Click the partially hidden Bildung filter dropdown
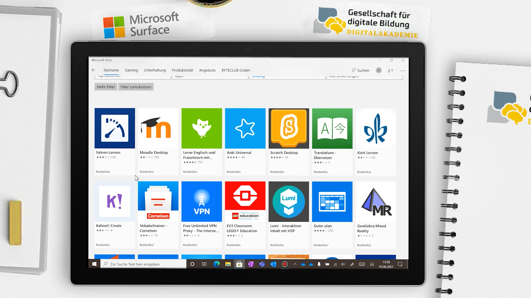This screenshot has width=531, height=298. point(287,77)
